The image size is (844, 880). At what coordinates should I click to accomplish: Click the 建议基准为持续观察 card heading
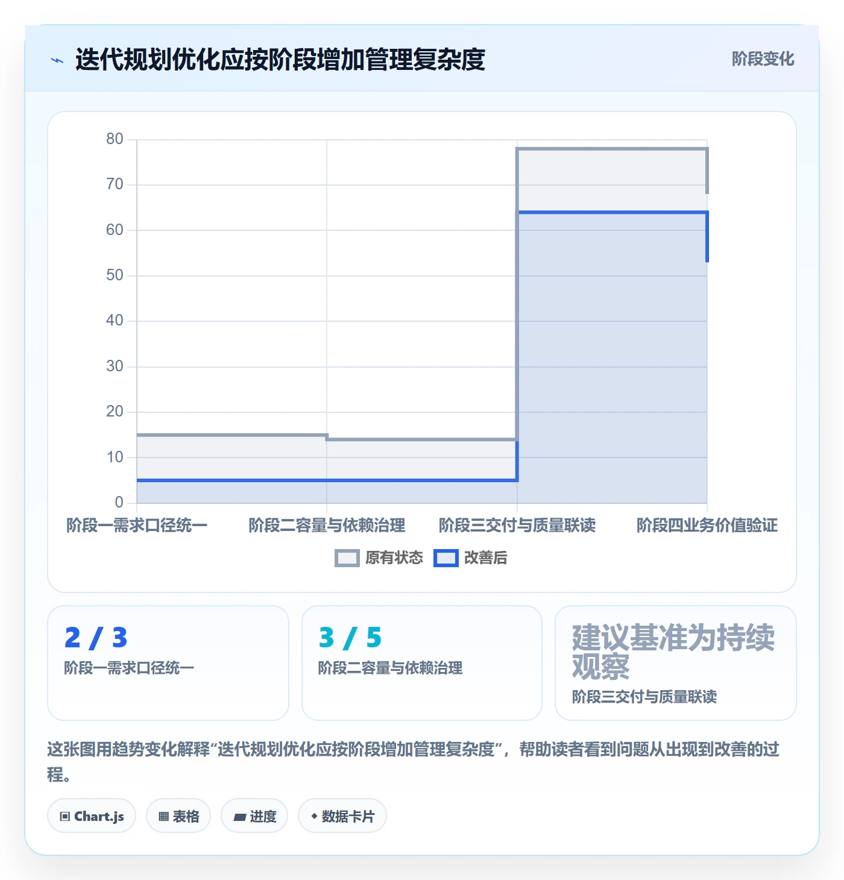tap(673, 652)
